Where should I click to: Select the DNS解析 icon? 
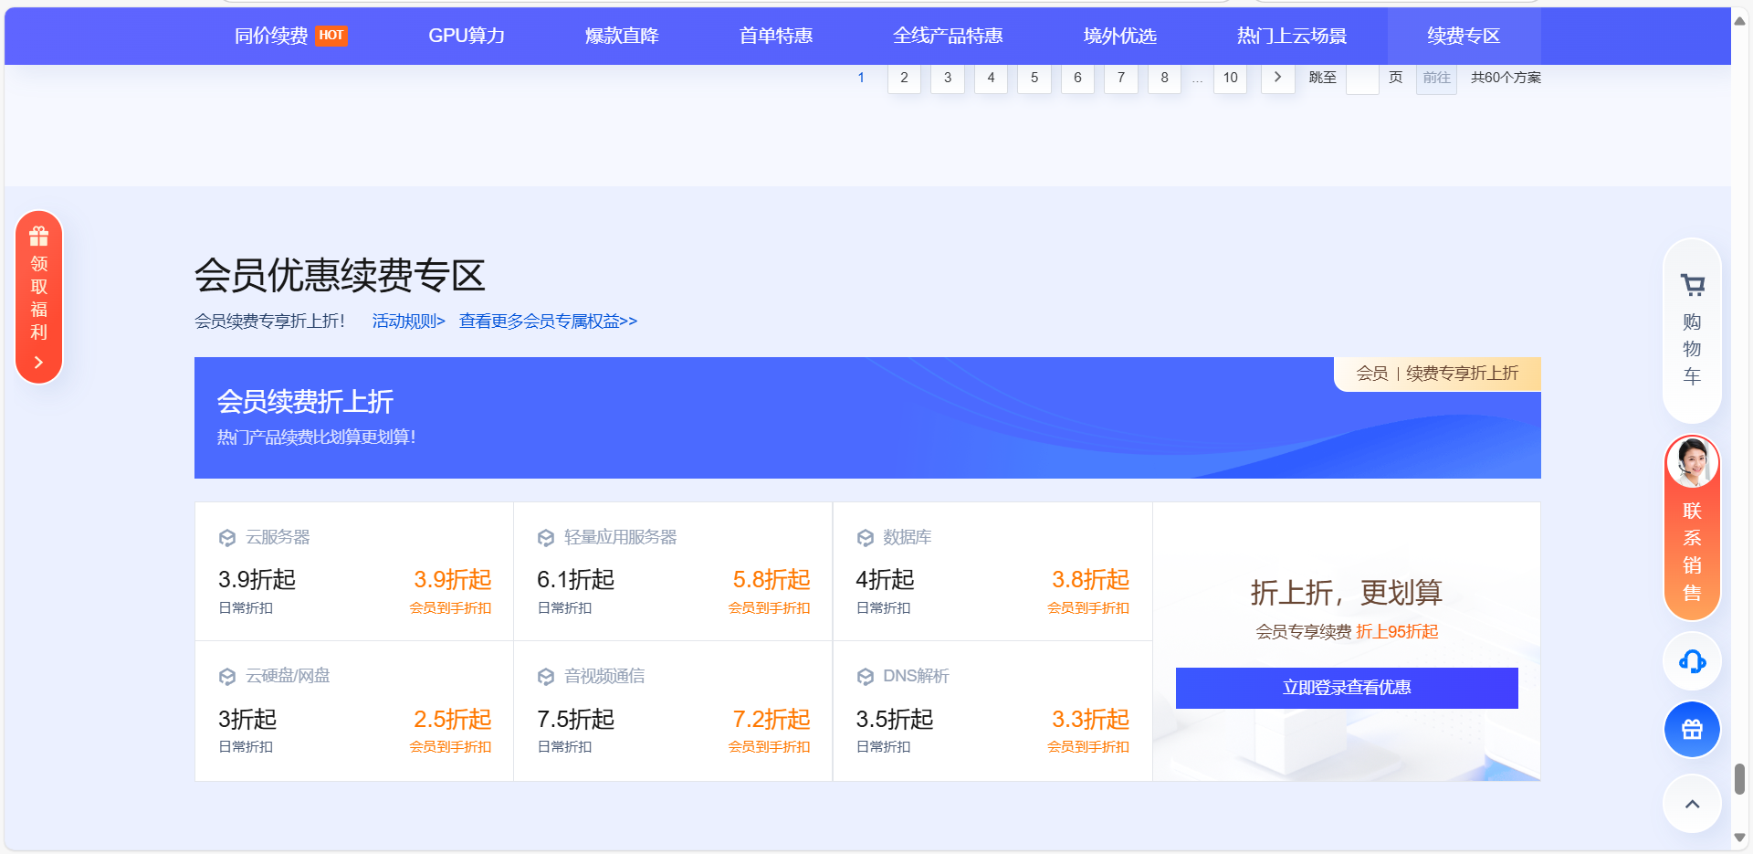pyautogui.click(x=866, y=676)
